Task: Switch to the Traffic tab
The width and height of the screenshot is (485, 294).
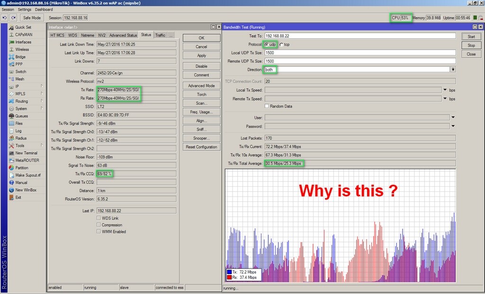Action: pos(160,35)
